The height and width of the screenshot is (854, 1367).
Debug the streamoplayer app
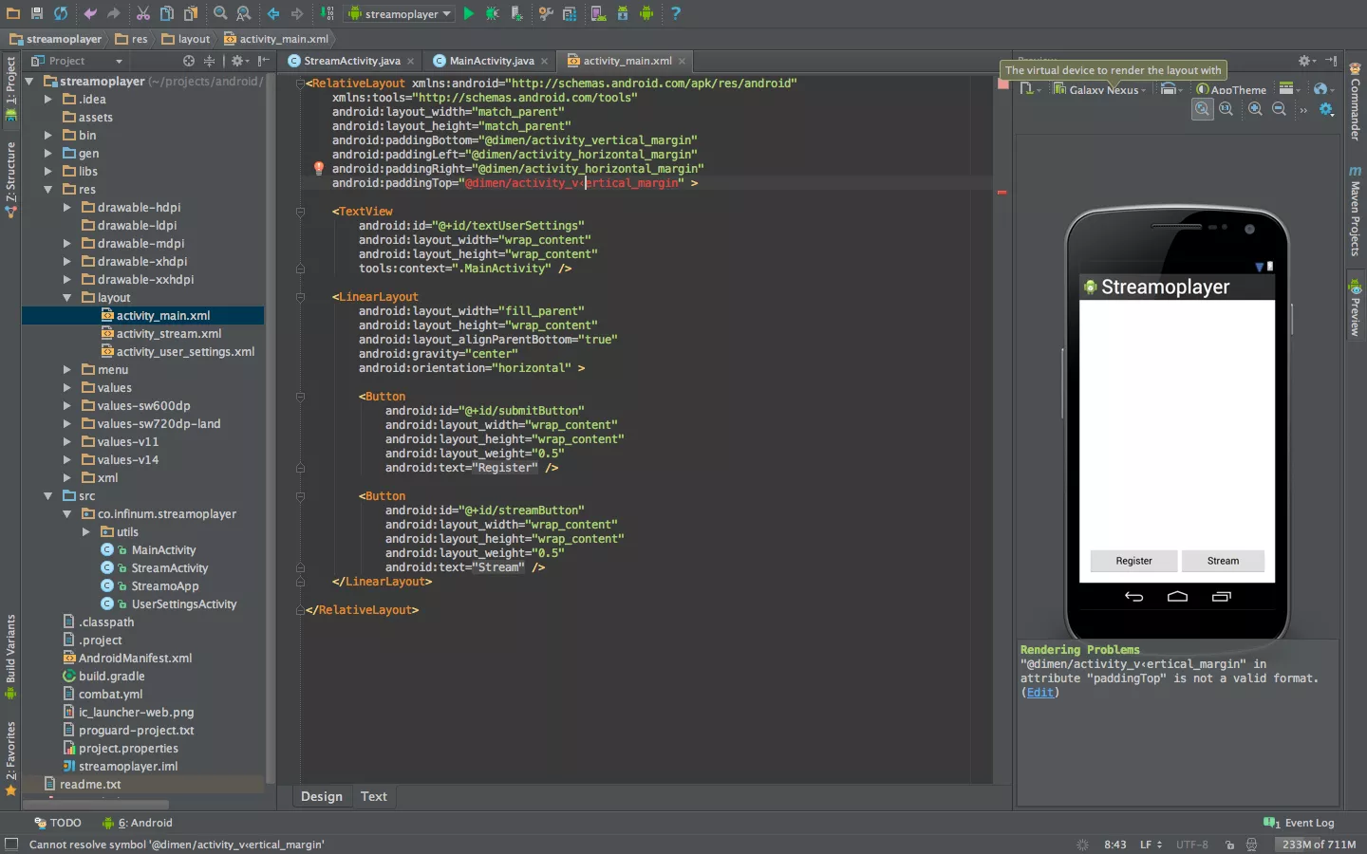[x=492, y=13]
